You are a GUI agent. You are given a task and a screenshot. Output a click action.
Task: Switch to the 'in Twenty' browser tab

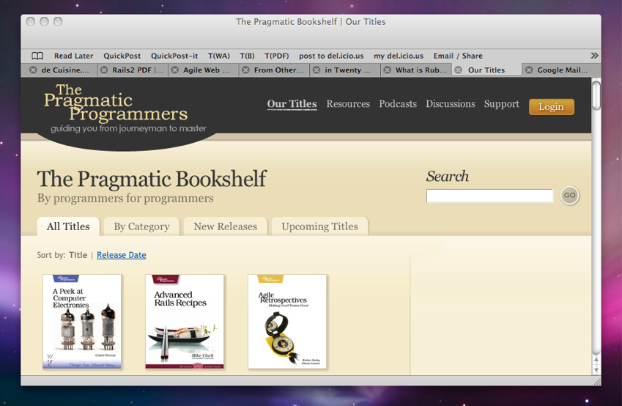(348, 70)
